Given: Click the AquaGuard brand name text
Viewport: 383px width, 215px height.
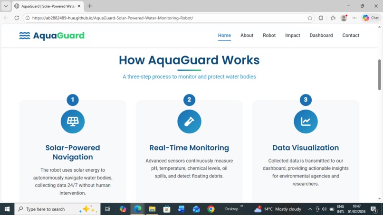Looking at the screenshot, I should tap(59, 36).
